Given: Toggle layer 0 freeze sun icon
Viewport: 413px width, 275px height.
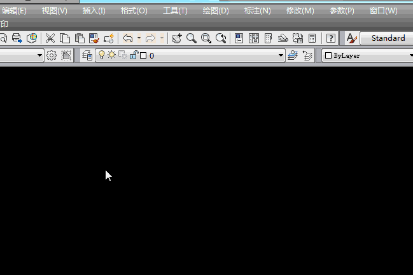Looking at the screenshot, I should pos(111,55).
